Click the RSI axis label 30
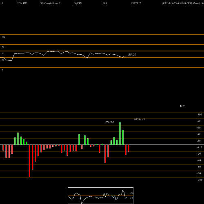This screenshot has width=204, height=204. [x=3, y=60]
